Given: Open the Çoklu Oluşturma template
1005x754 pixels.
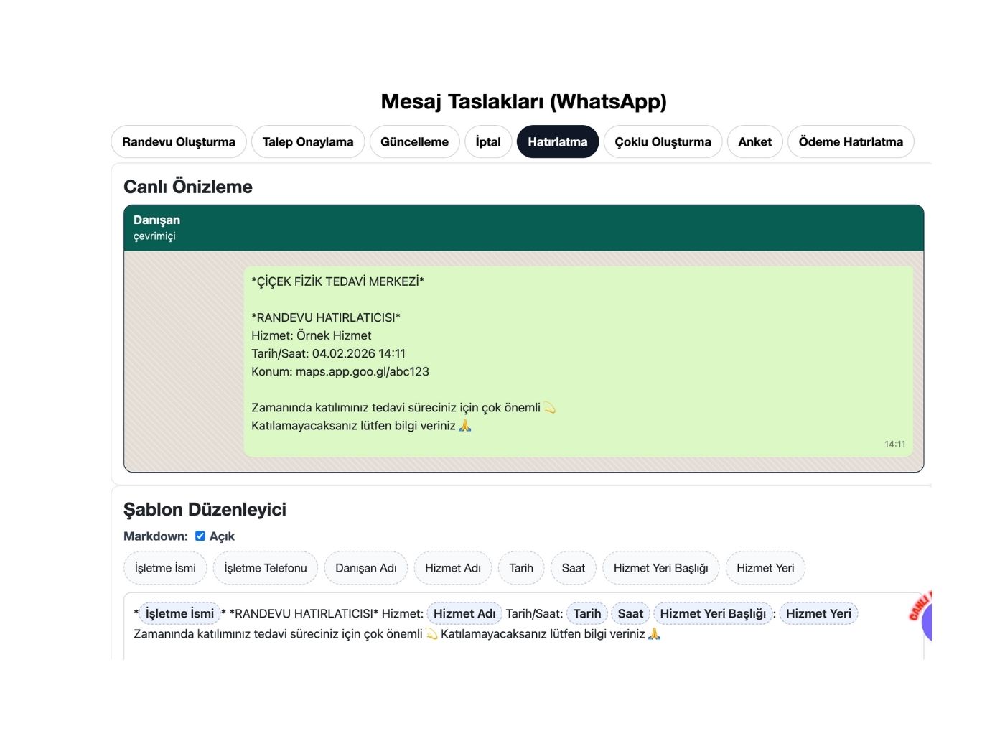Looking at the screenshot, I should (663, 141).
